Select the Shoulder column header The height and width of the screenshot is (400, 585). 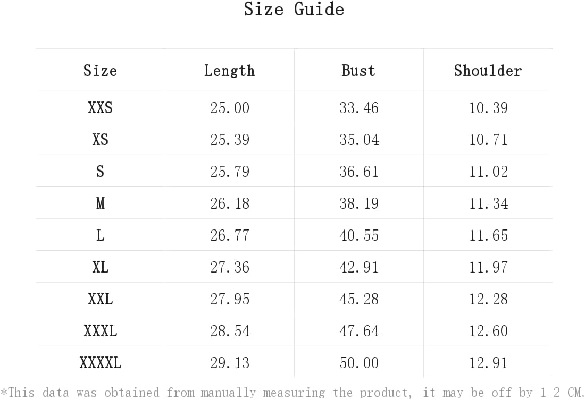(x=488, y=71)
